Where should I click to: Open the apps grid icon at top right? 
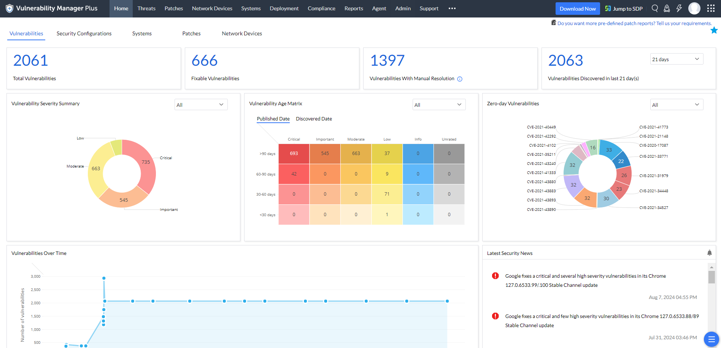click(x=711, y=8)
